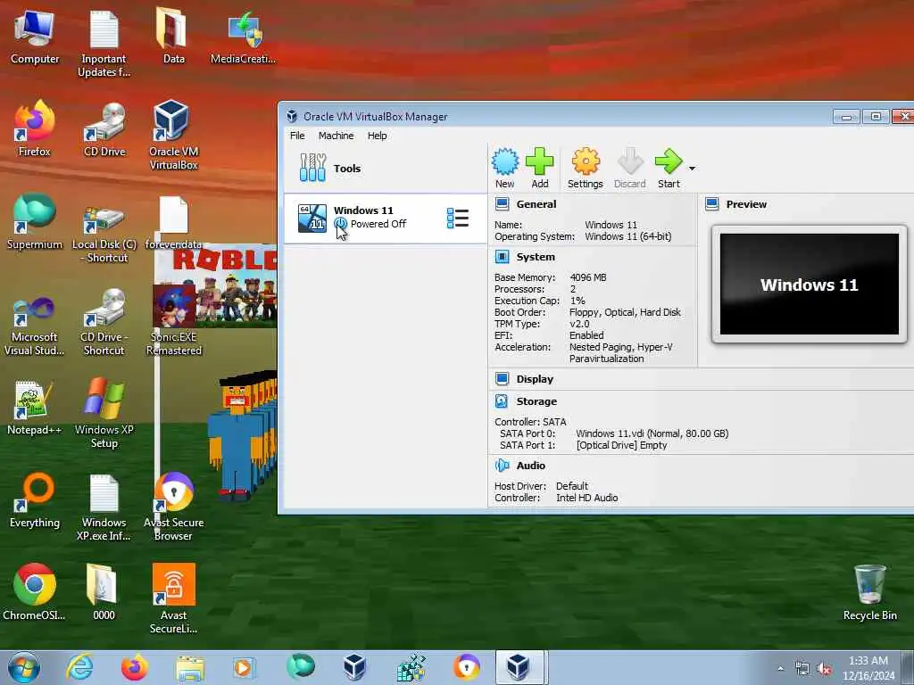Open Internet Explorer from the taskbar

coord(79,667)
